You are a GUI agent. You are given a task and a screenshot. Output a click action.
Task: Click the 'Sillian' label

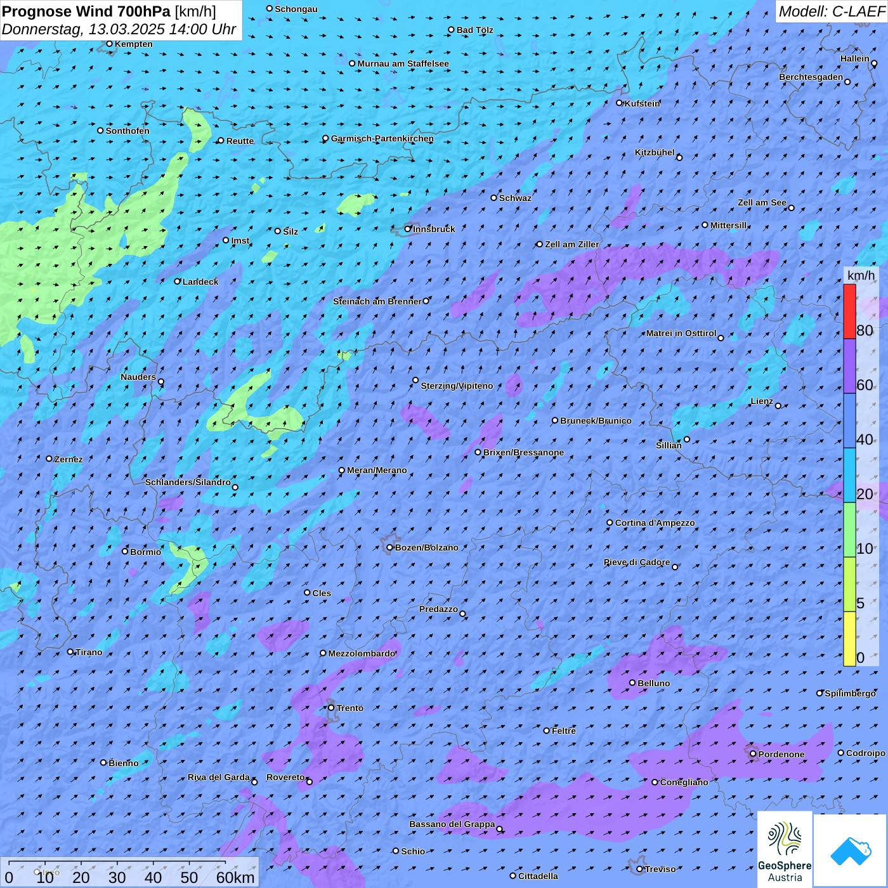point(669,445)
